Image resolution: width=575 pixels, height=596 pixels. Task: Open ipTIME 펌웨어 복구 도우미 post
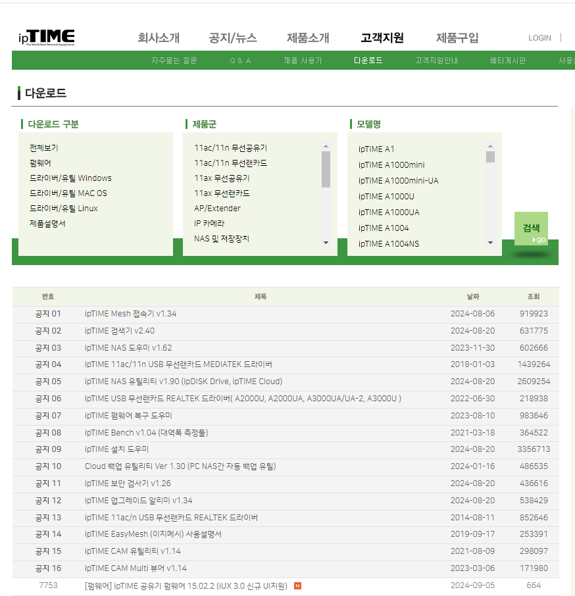(128, 416)
